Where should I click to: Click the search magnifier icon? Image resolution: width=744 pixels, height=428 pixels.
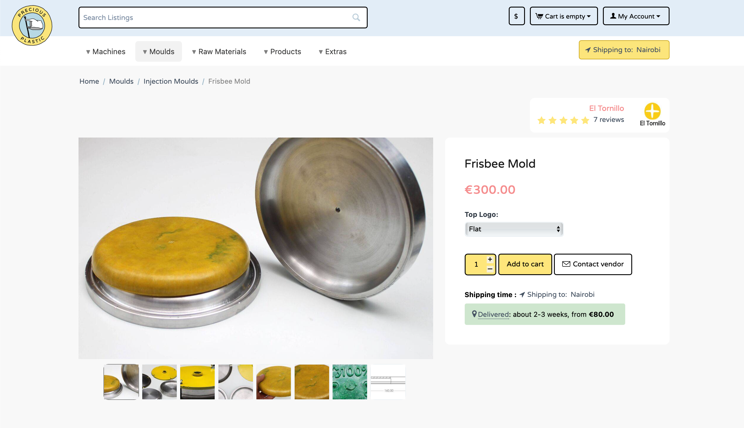356,18
